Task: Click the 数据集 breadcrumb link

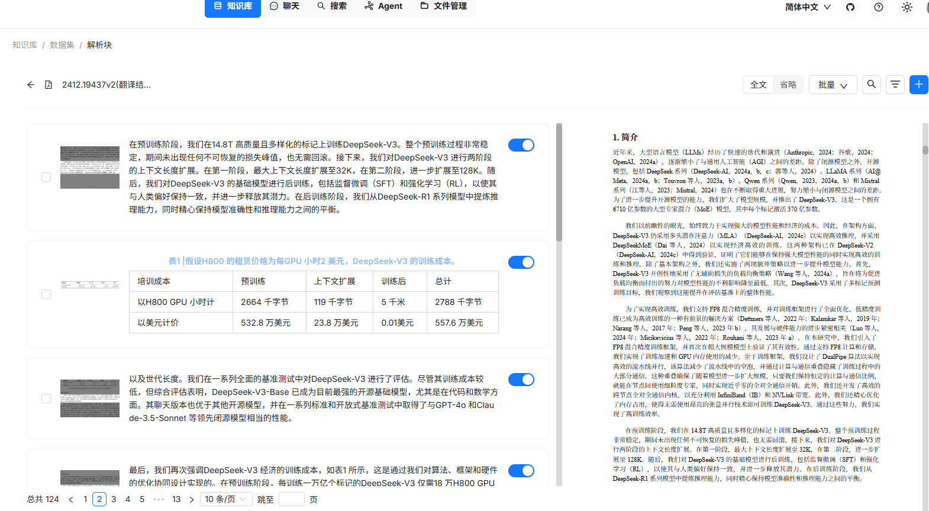Action: (62, 45)
